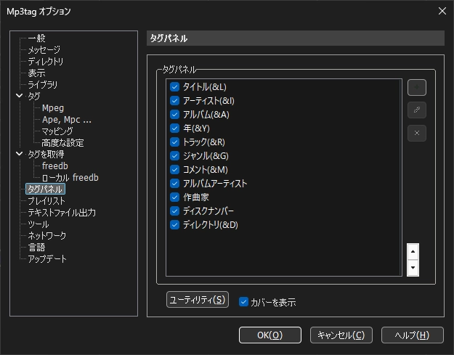The height and width of the screenshot is (355, 454).
Task: Click the remove field (×) icon button
Action: [417, 133]
